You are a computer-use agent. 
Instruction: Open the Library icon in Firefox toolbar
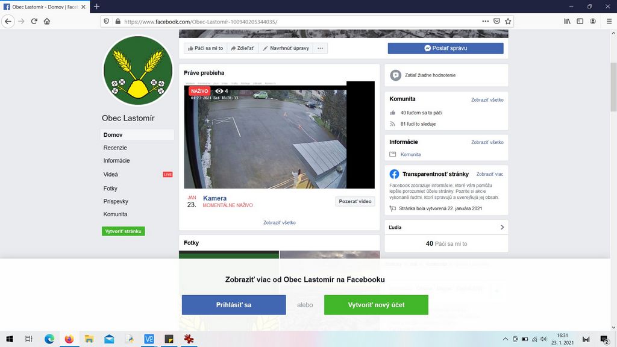(x=567, y=21)
